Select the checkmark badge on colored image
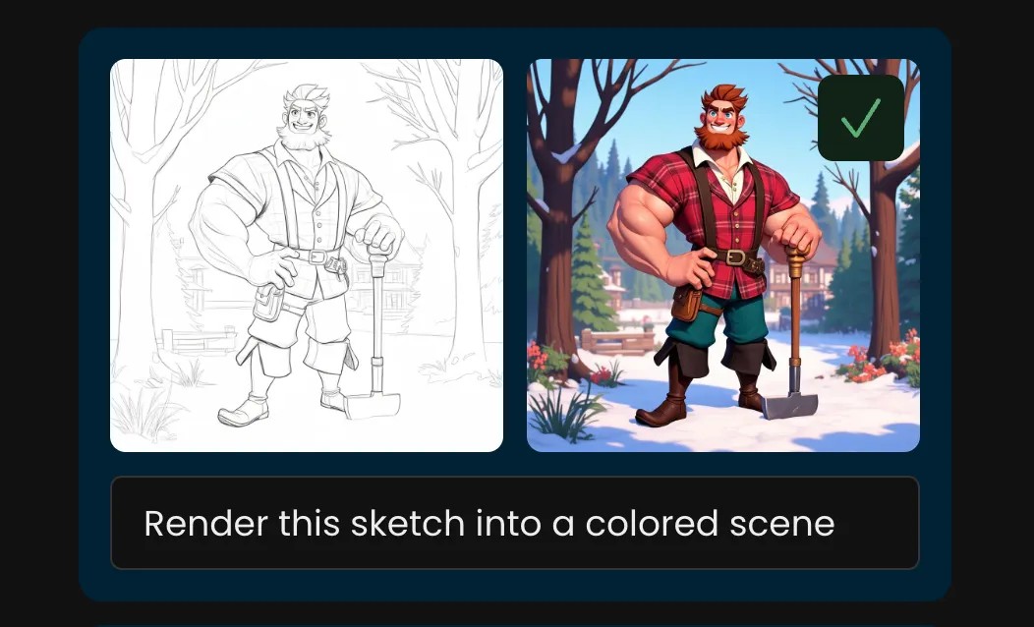1034x627 pixels. point(861,117)
